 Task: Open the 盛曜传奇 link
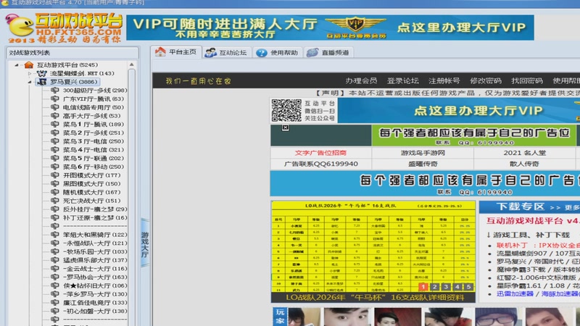(x=423, y=164)
